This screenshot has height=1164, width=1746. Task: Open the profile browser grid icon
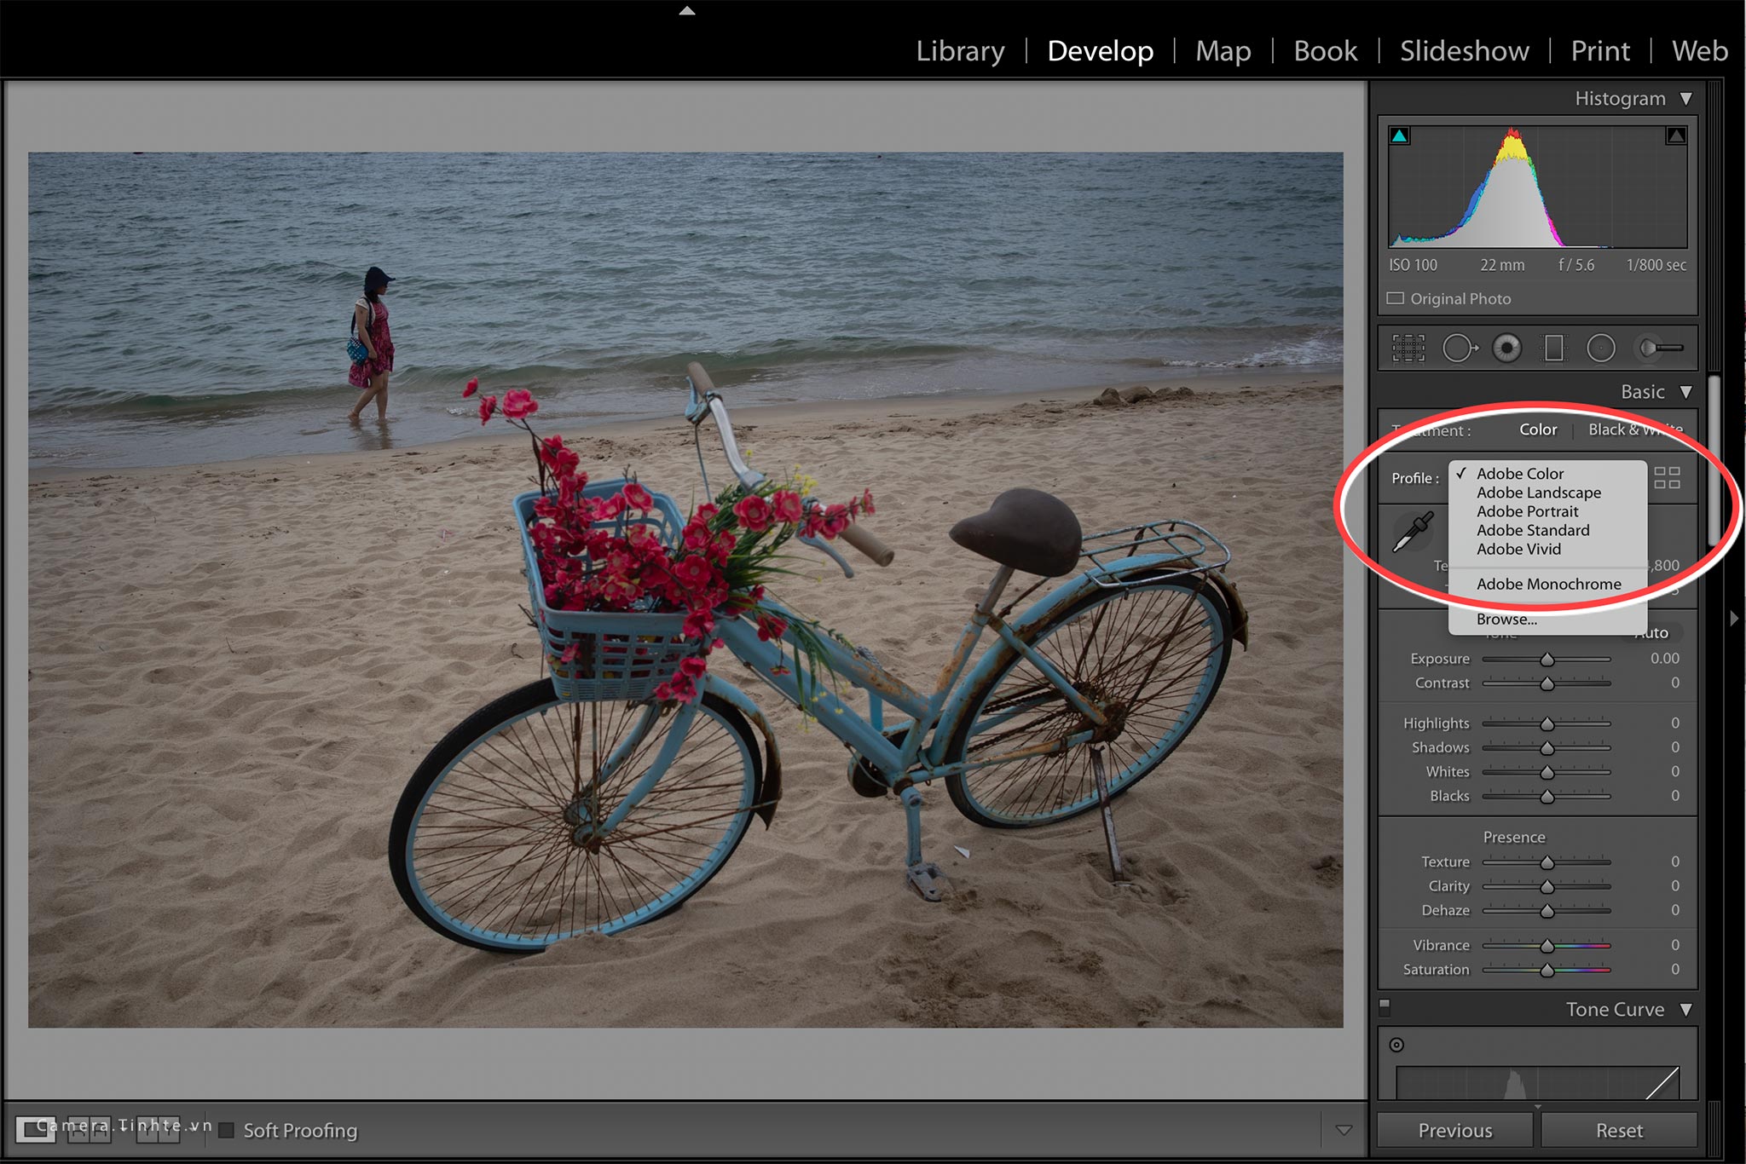coord(1667,477)
